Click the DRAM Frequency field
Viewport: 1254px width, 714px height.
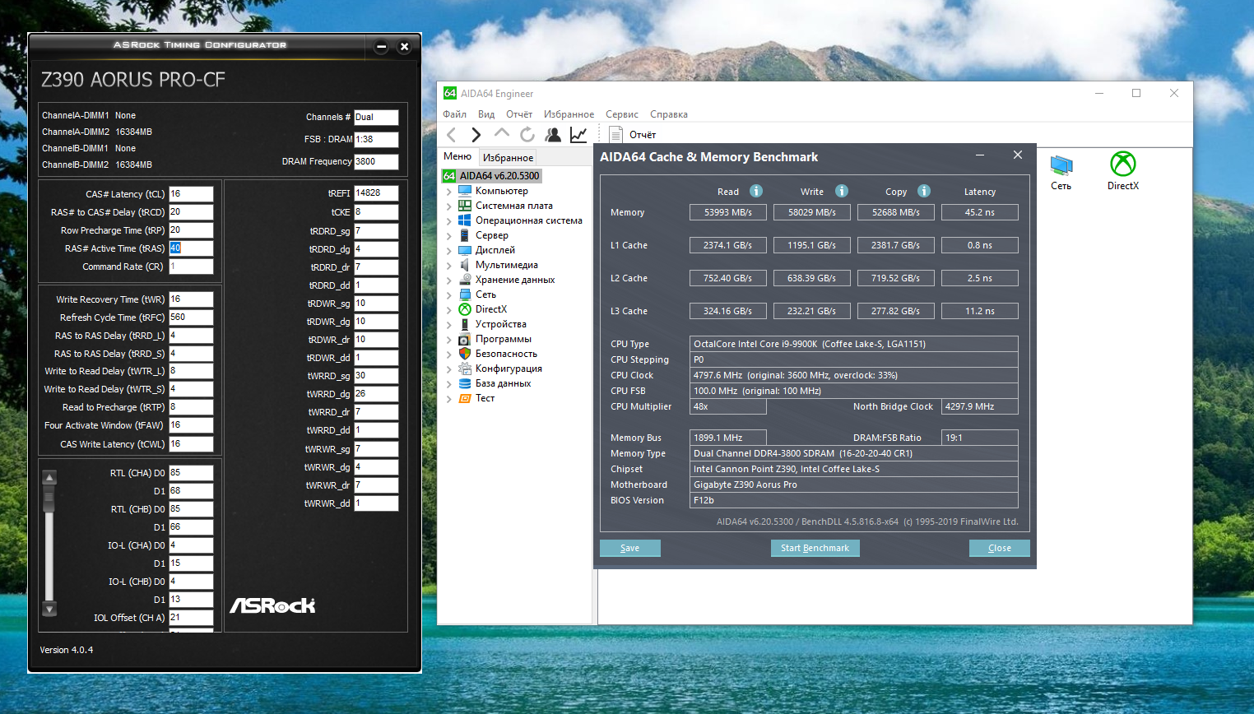(376, 162)
